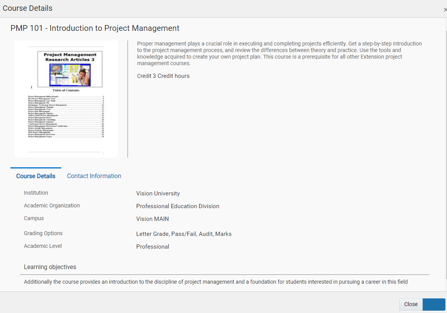Close the dialog with the X icon
This screenshot has width=447, height=313.
445,10
